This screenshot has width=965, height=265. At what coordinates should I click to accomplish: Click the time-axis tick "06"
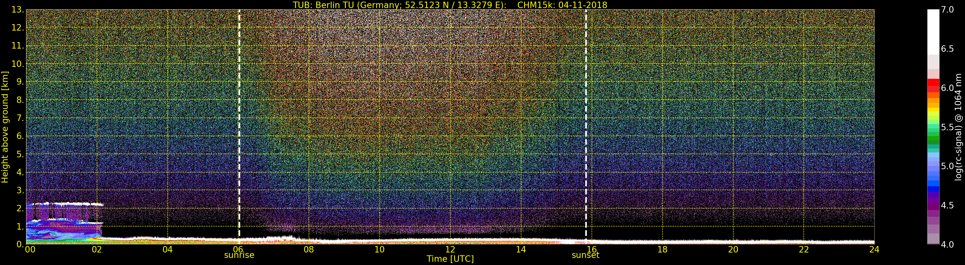(238, 249)
